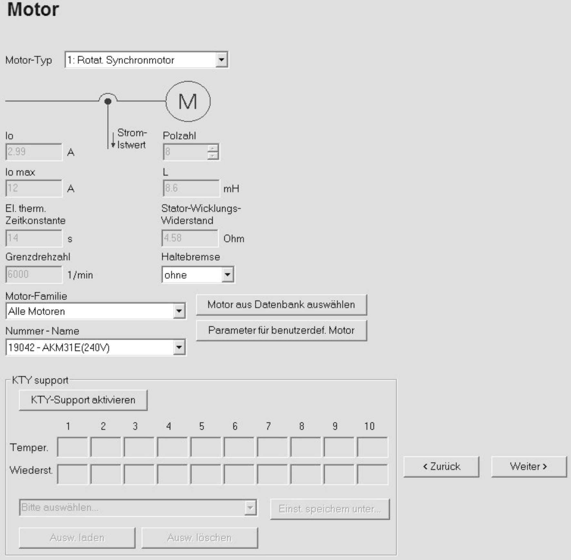Viewport: 571px width, 560px height.
Task: Click Temper. cell in column 1
Action: 73,447
